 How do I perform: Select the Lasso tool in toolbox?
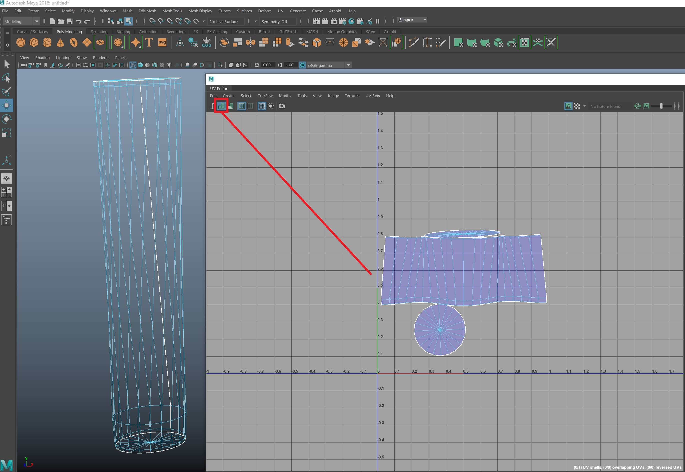6,78
